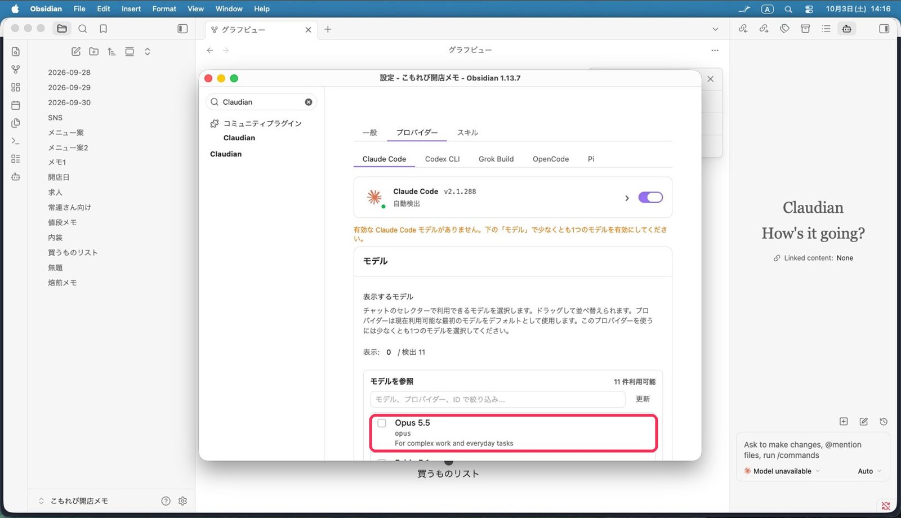
Task: Select the Codex CLI provider tab
Action: (x=442, y=159)
